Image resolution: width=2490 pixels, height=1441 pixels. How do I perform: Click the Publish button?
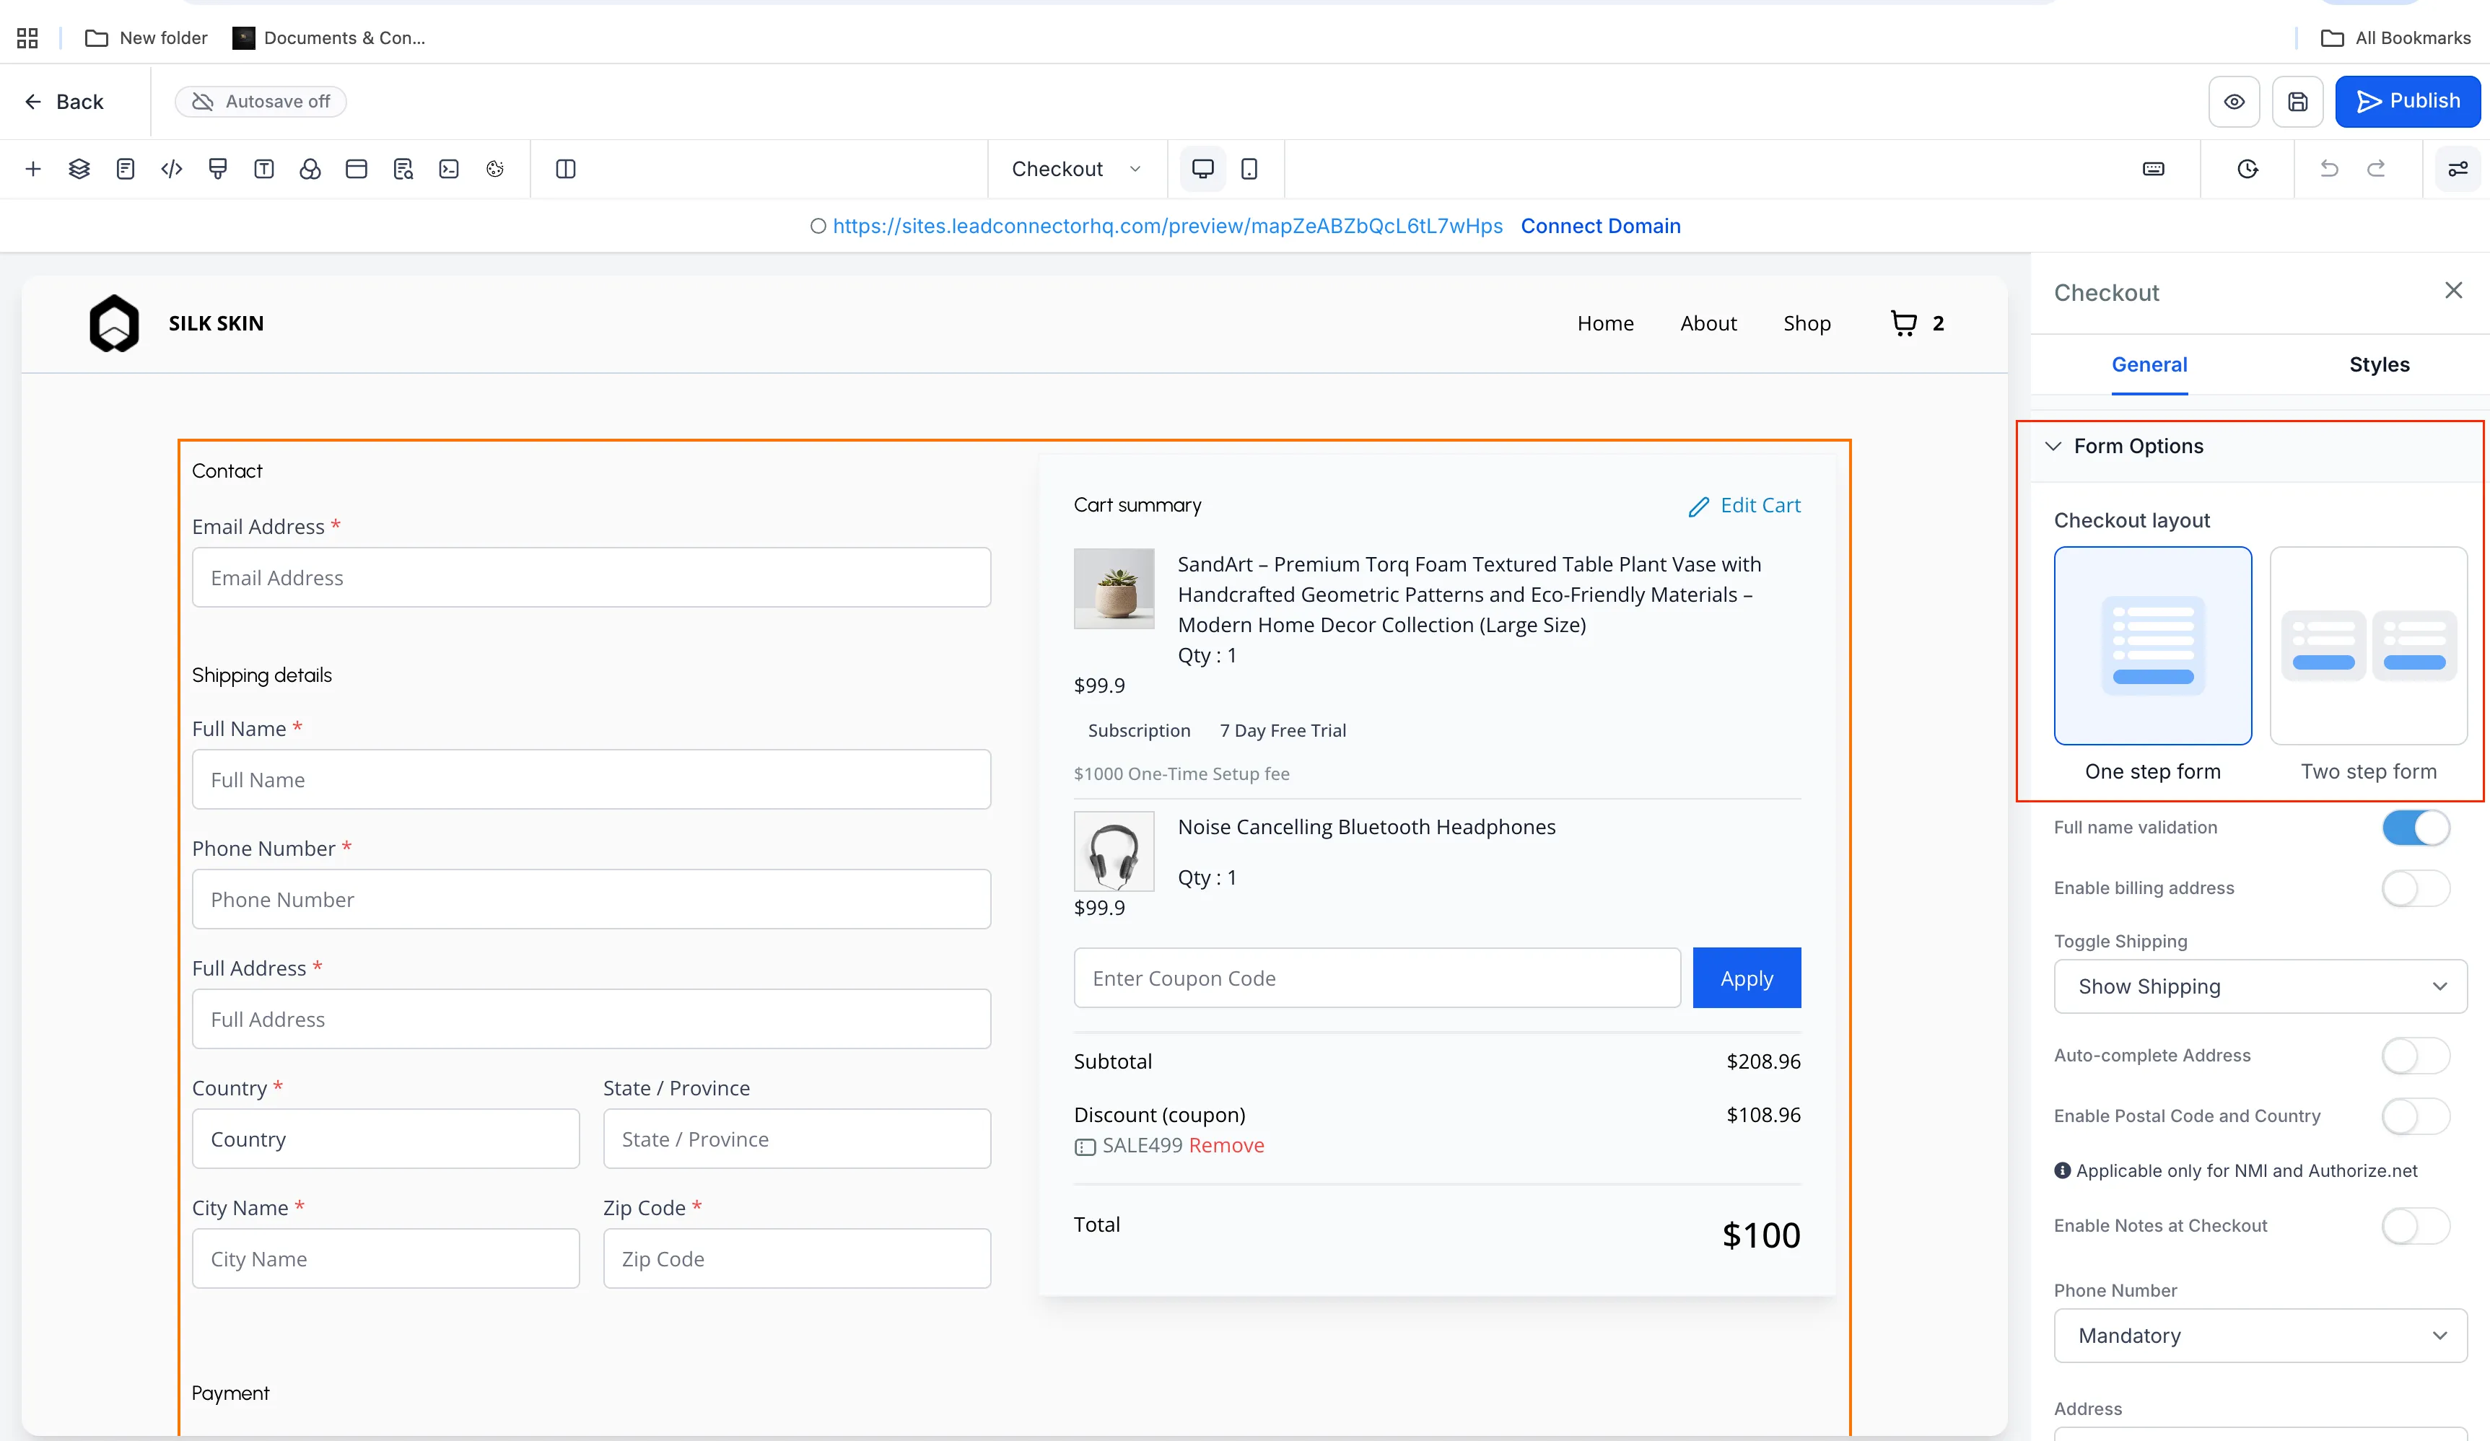point(2408,101)
